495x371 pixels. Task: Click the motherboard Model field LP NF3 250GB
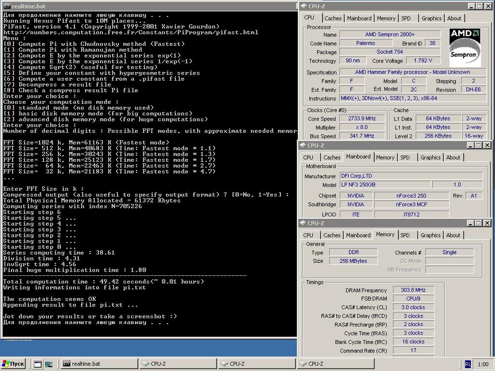[385, 185]
